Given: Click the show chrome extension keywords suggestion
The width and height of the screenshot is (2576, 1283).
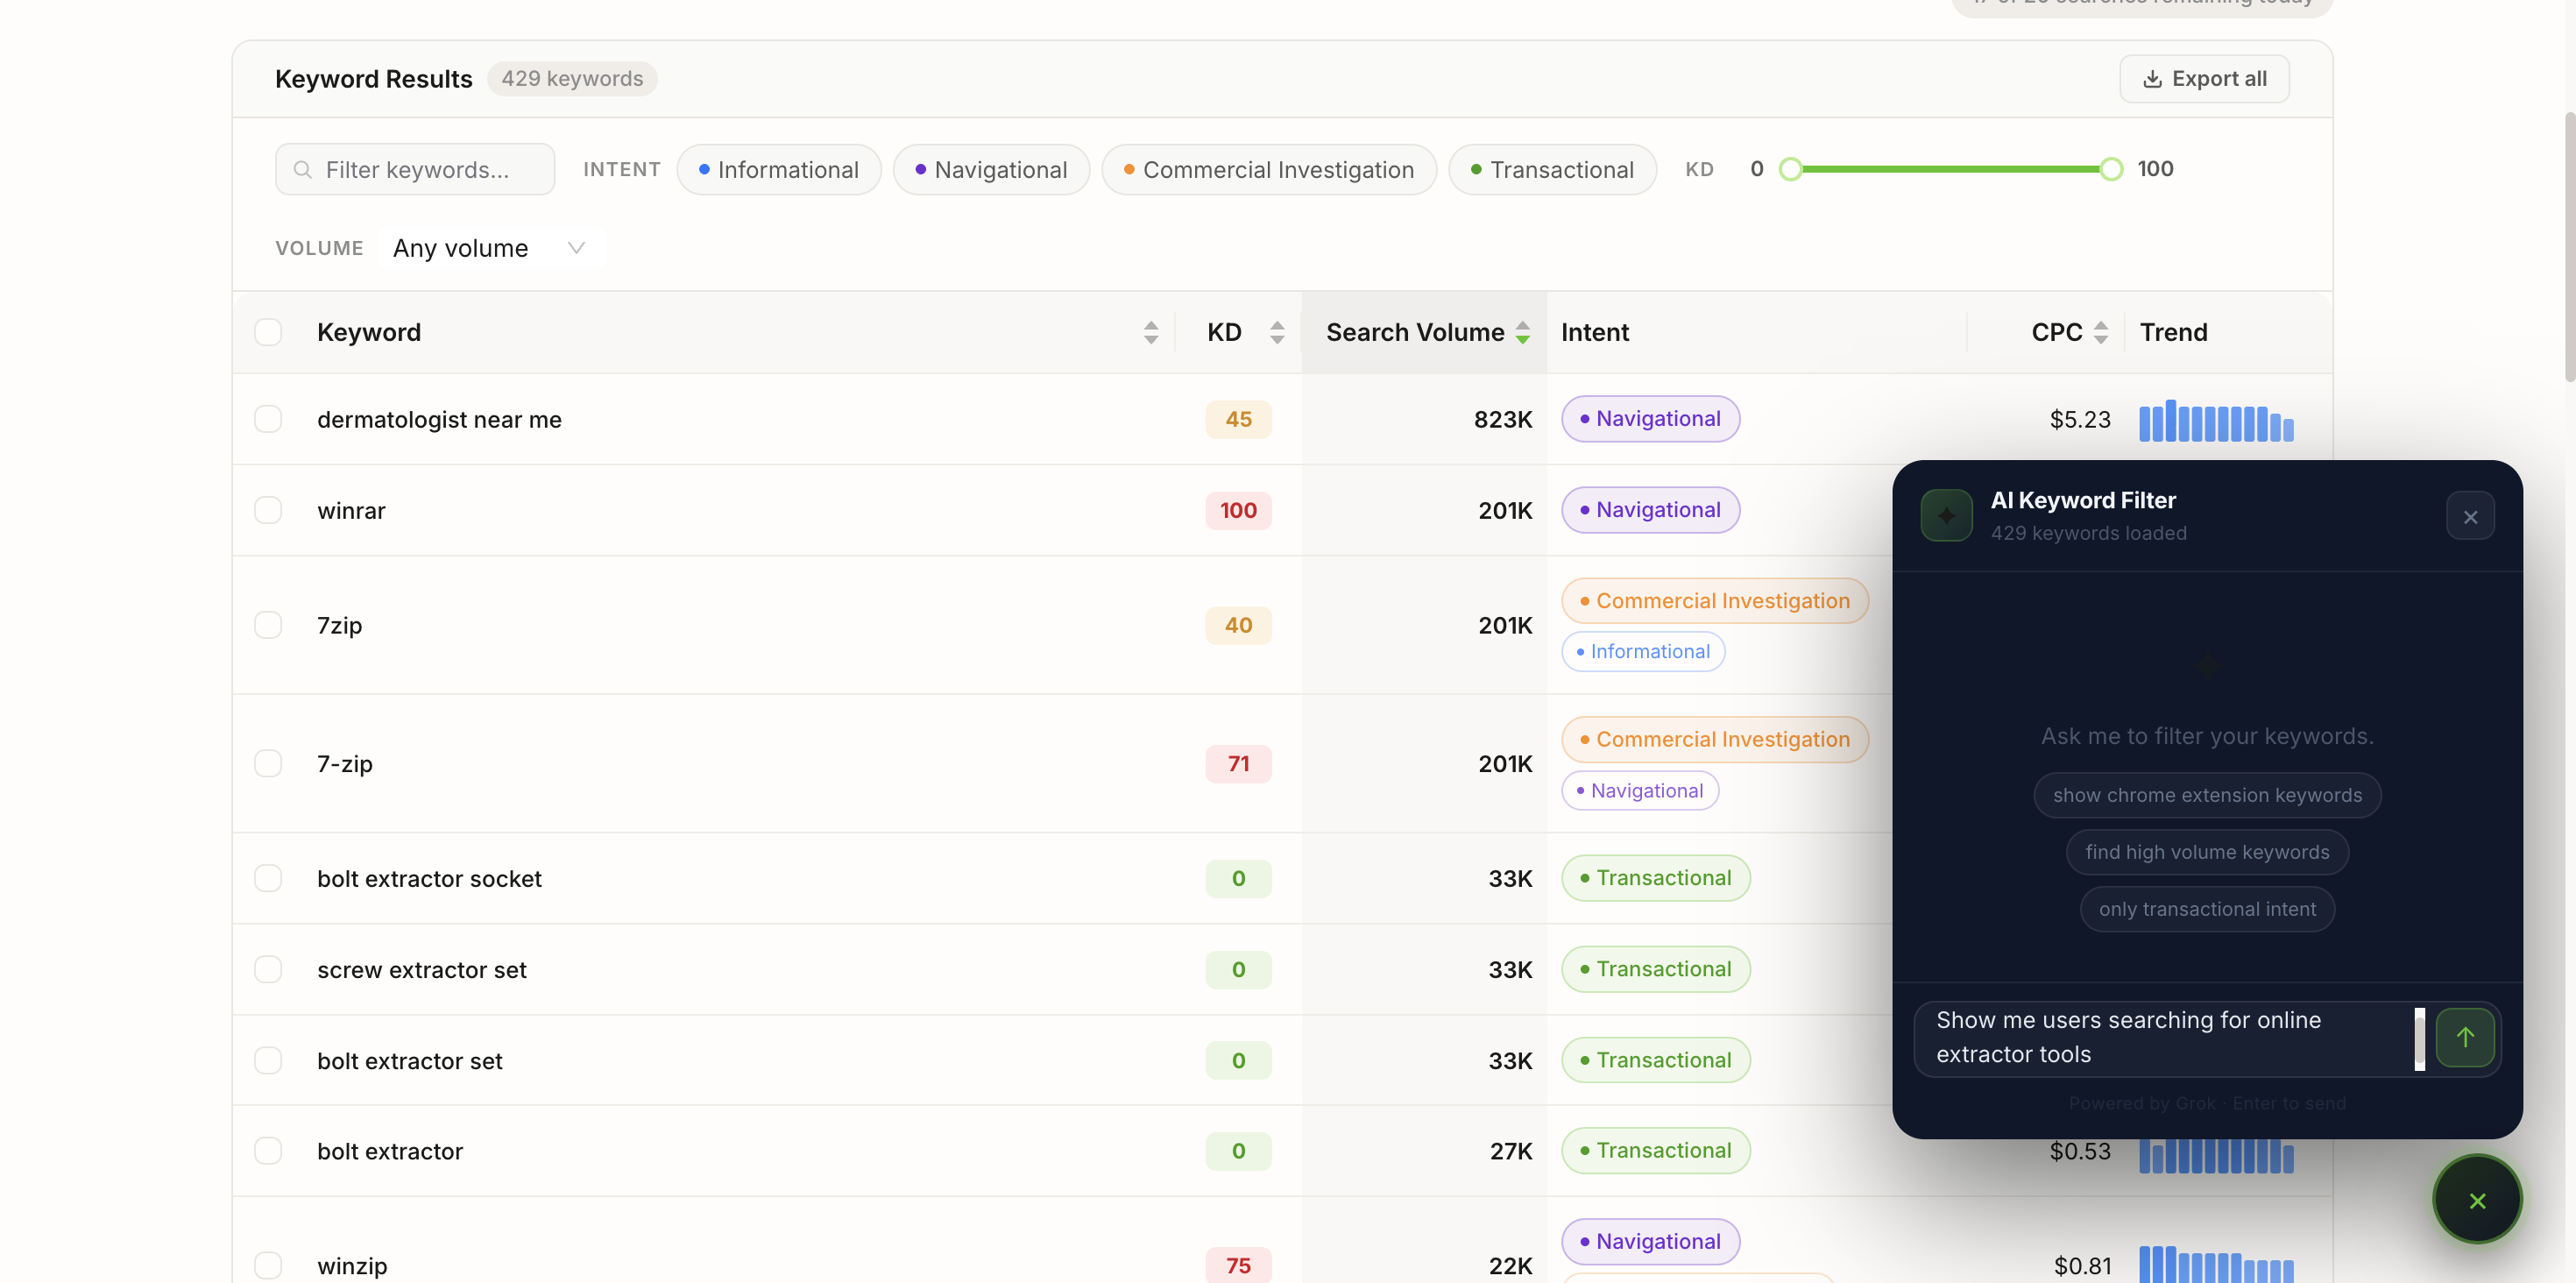Looking at the screenshot, I should pos(2207,795).
